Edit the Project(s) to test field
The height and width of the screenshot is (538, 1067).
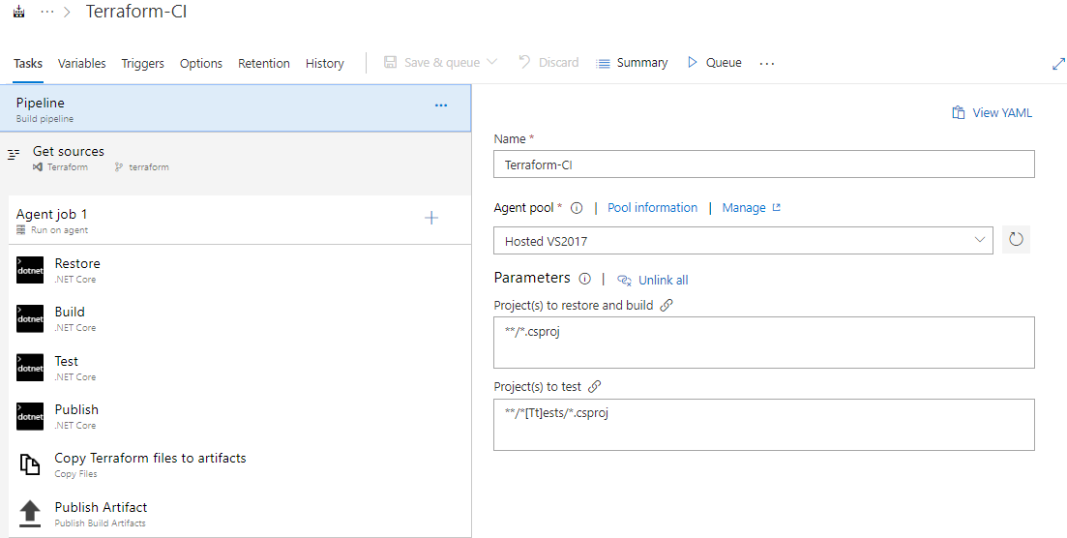coord(763,425)
